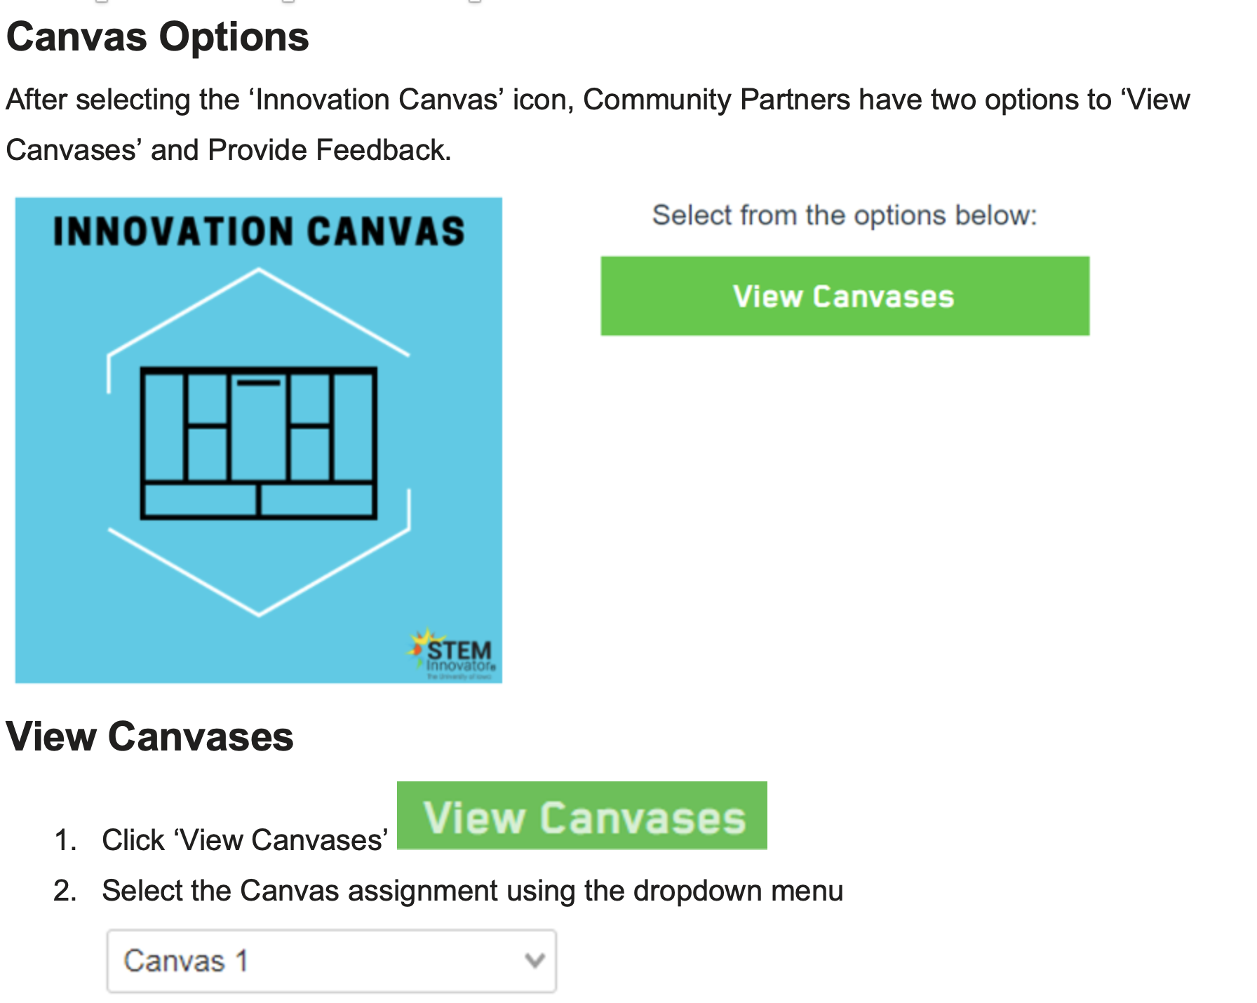Viewport: 1257px width, 1003px height.
Task: Click the step 1 'Click View Canvases' text
Action: tap(245, 840)
